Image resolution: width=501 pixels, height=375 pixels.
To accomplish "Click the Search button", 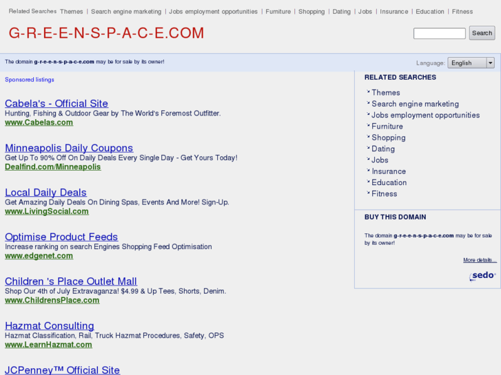I will pyautogui.click(x=482, y=33).
